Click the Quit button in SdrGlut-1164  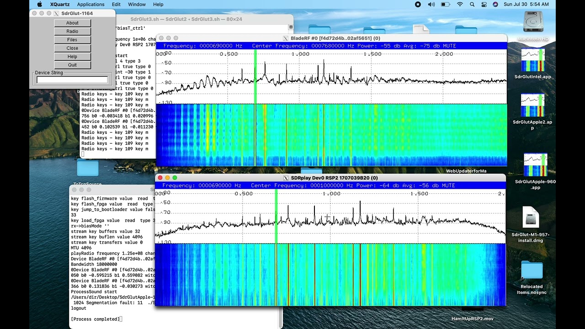click(x=72, y=65)
